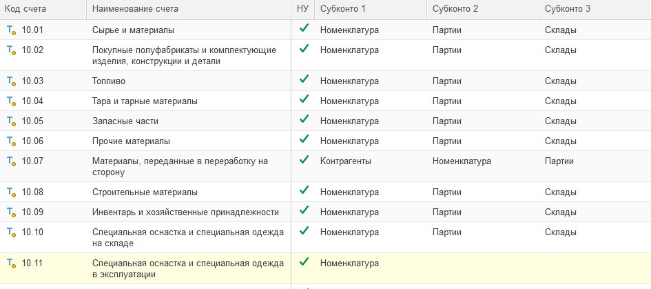Select the Запасные части account name

(125, 121)
